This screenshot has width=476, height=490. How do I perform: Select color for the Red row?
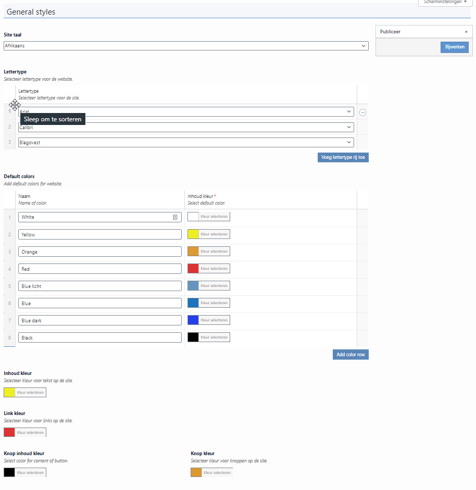[x=208, y=269]
